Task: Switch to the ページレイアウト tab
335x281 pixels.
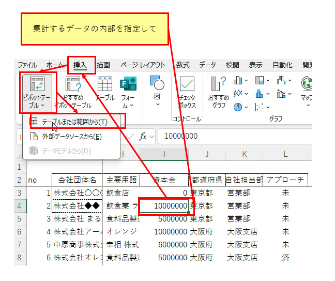Action: [143, 65]
